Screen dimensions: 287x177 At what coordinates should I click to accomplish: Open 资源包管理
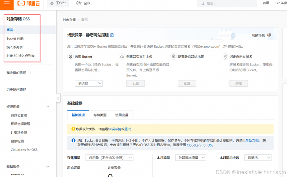click(19, 115)
